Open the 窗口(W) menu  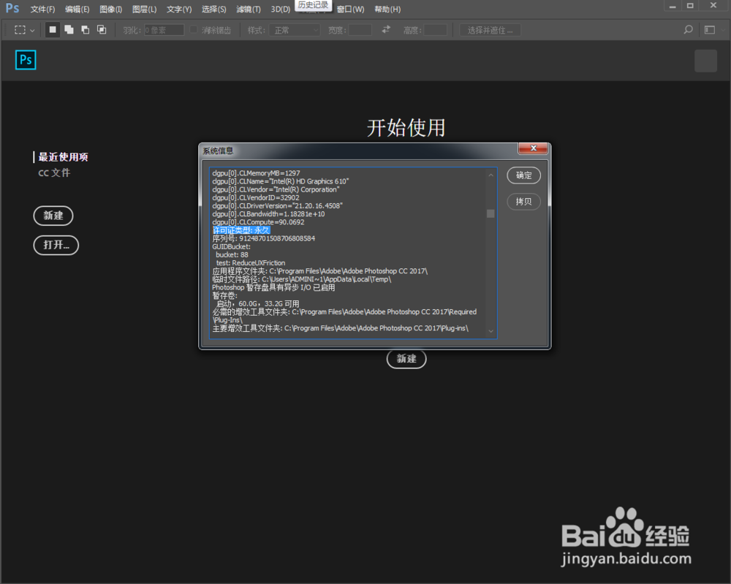coord(350,10)
